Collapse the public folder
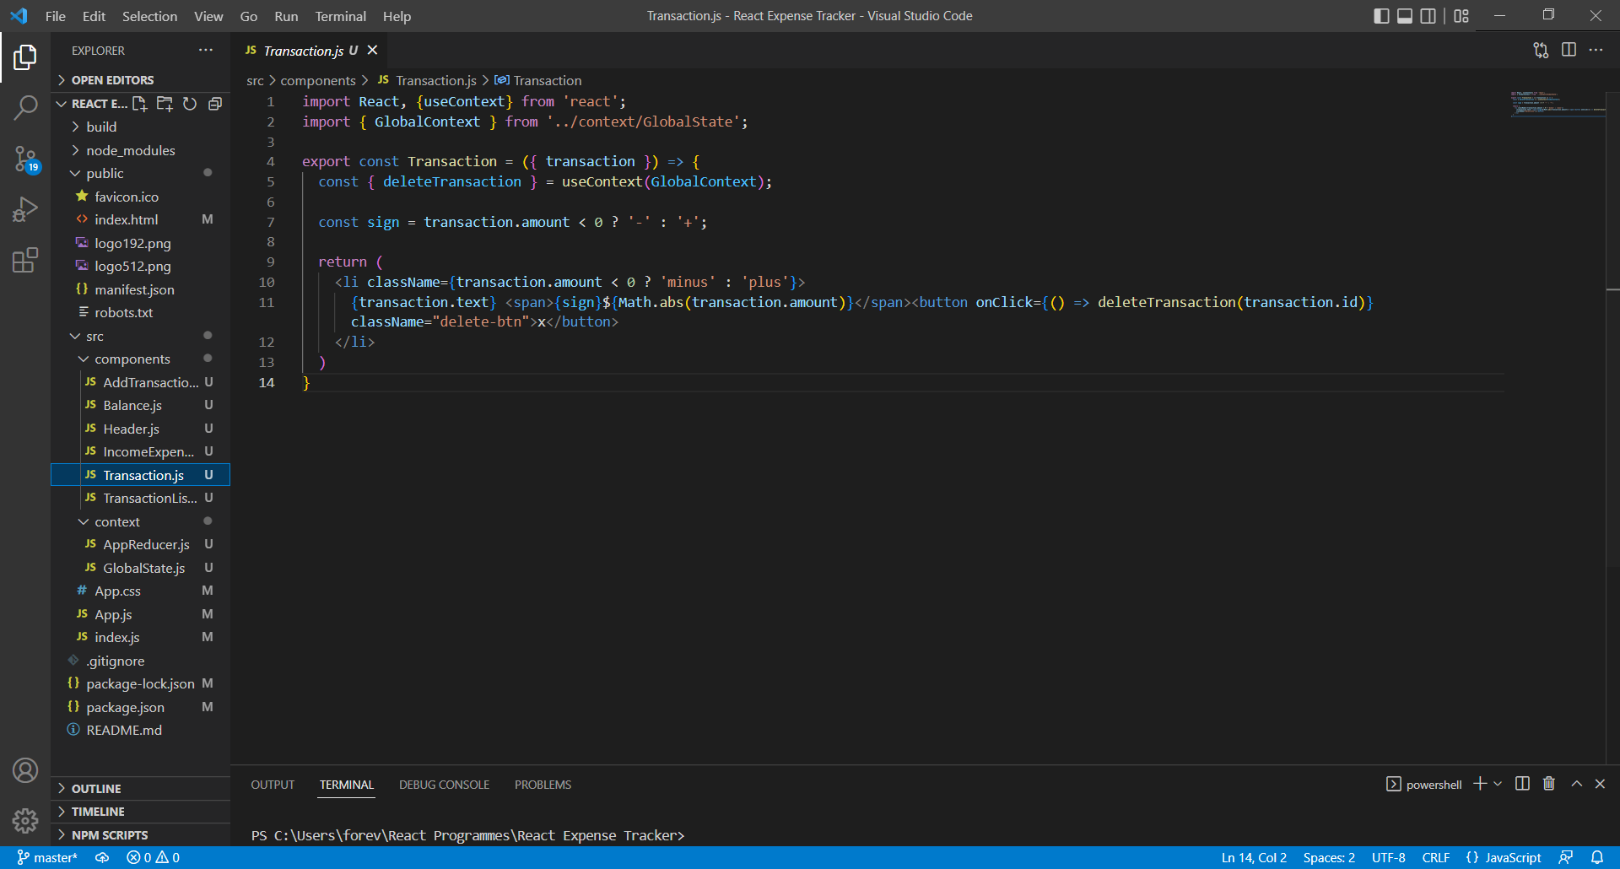The height and width of the screenshot is (869, 1620). coord(140,173)
